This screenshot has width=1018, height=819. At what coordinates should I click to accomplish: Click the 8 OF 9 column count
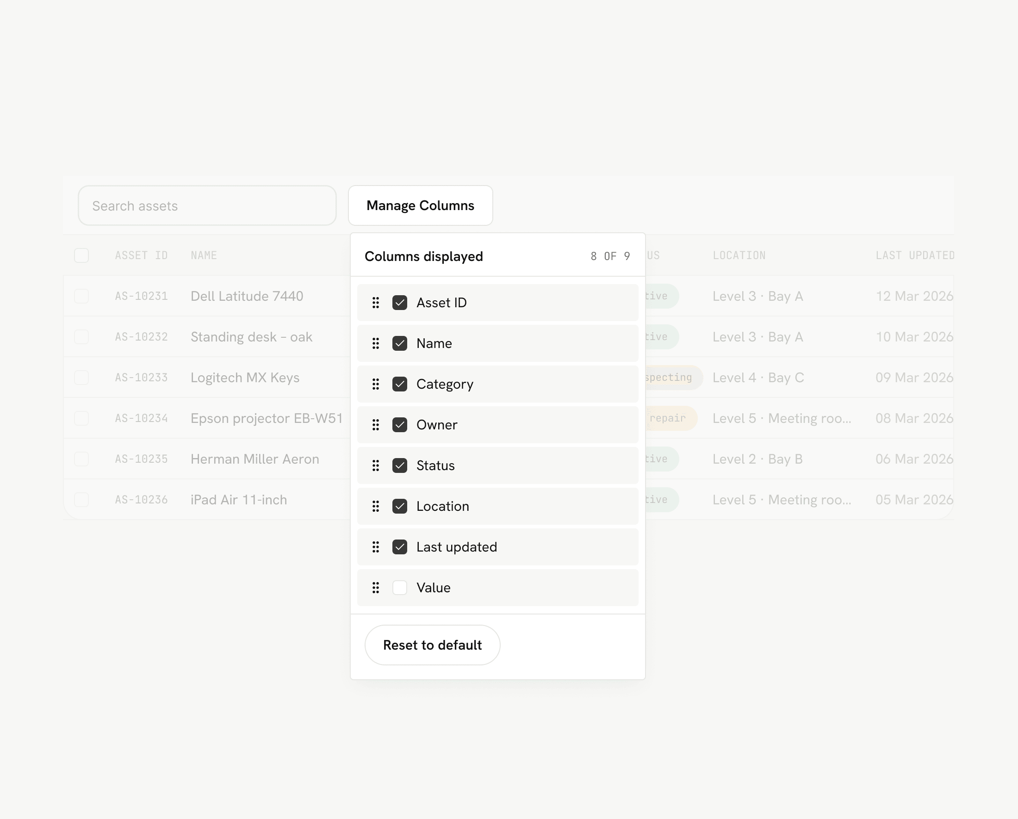[x=610, y=256]
